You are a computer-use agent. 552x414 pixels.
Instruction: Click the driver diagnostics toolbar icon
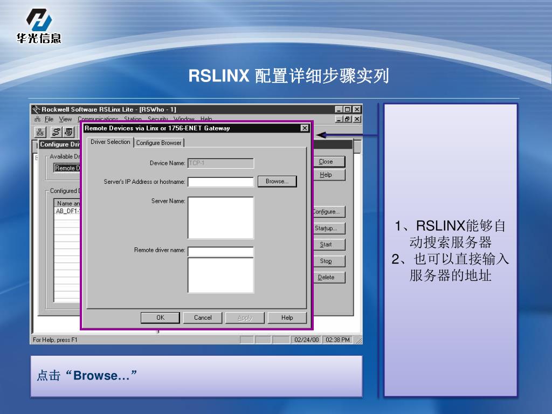[69, 132]
